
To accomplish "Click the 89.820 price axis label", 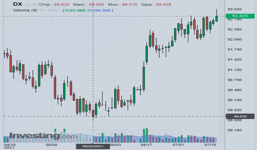I will click(x=234, y=110).
